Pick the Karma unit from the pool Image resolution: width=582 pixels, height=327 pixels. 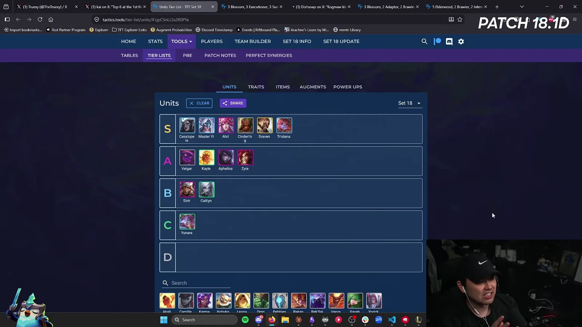coord(205,301)
